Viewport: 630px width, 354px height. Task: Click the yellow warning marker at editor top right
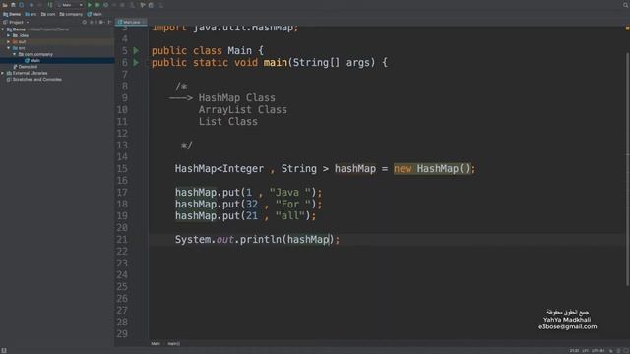[627, 29]
